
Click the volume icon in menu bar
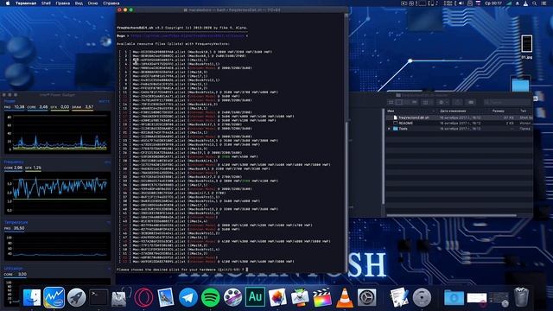(461, 3)
